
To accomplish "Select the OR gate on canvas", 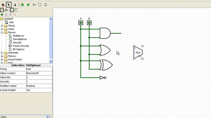I will pos(105,50).
